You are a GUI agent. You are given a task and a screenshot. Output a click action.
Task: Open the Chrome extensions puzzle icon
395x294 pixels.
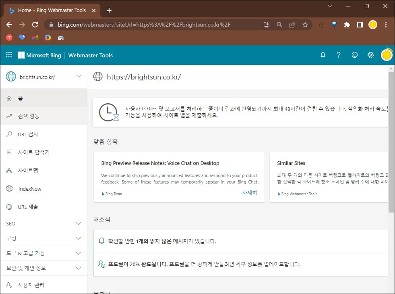(347, 25)
